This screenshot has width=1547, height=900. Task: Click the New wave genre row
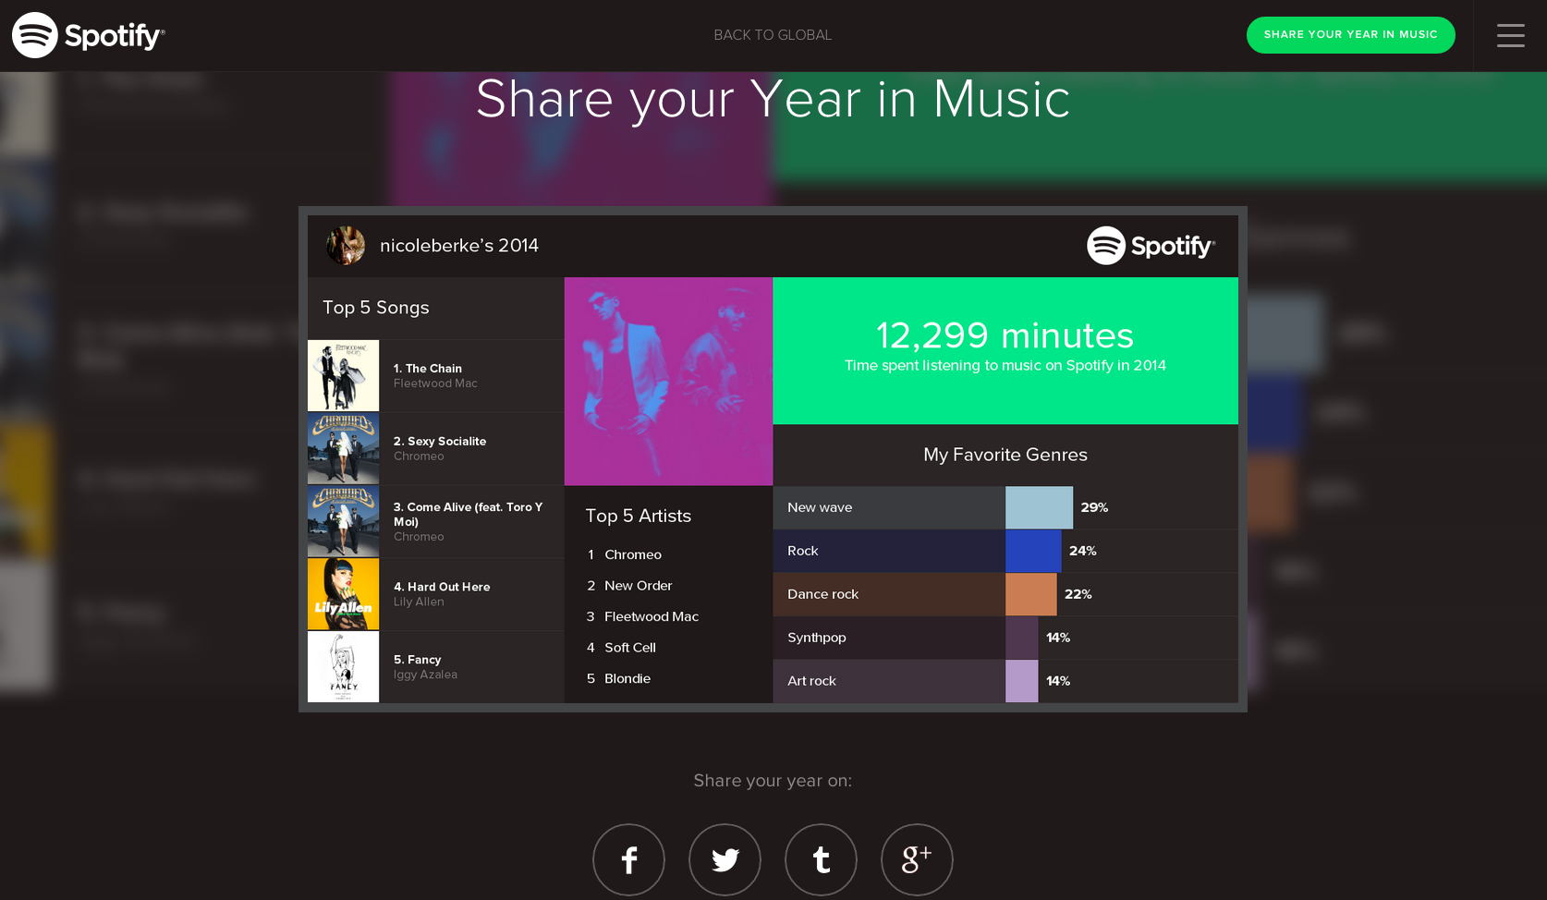coord(1005,507)
